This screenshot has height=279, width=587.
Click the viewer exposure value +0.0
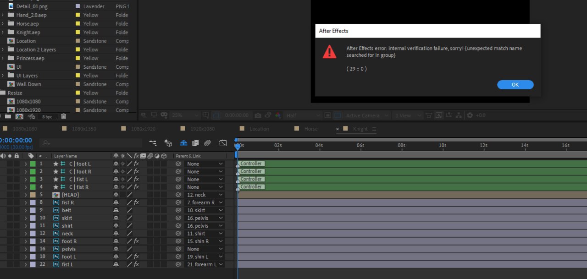[x=480, y=115]
